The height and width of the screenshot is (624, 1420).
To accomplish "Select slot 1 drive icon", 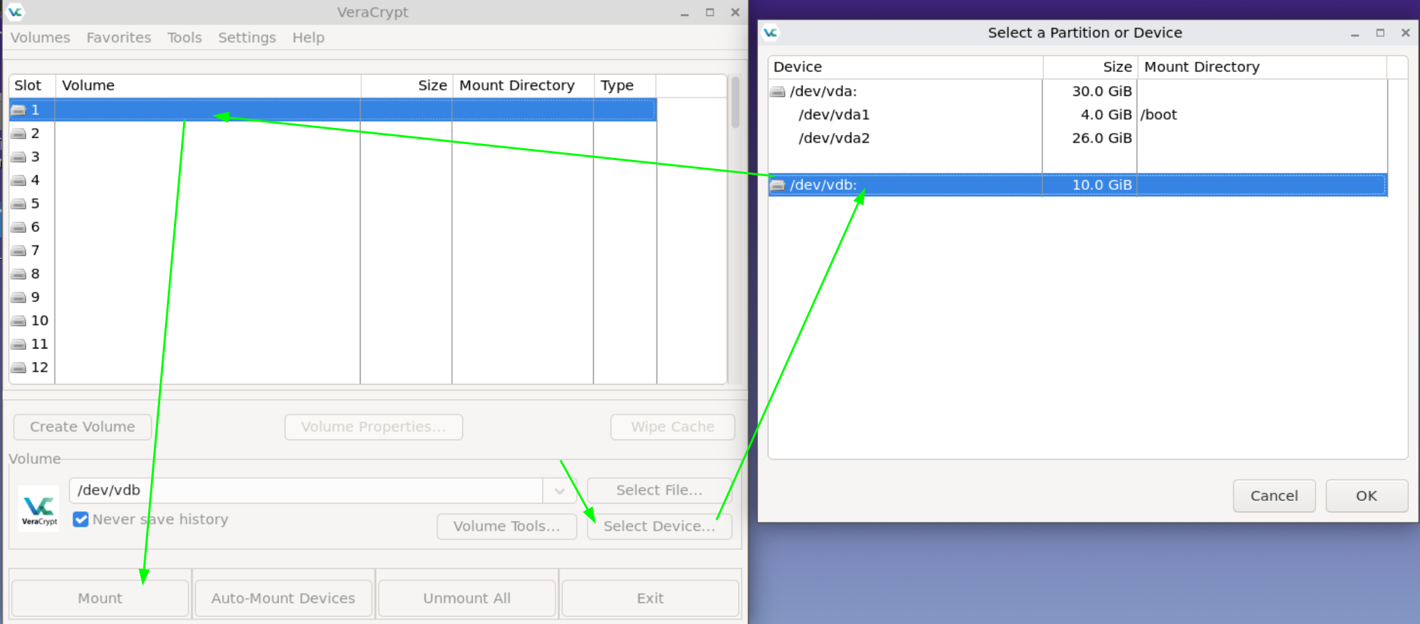I will pyautogui.click(x=19, y=110).
